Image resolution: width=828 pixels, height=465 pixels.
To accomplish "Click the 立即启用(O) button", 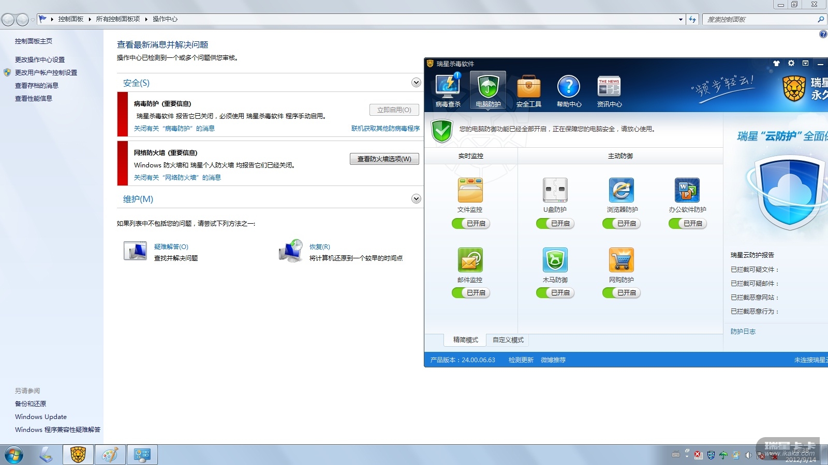I will (394, 110).
